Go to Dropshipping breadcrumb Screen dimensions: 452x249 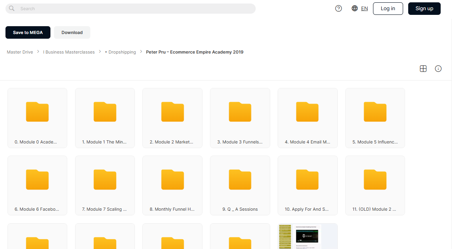pos(120,52)
